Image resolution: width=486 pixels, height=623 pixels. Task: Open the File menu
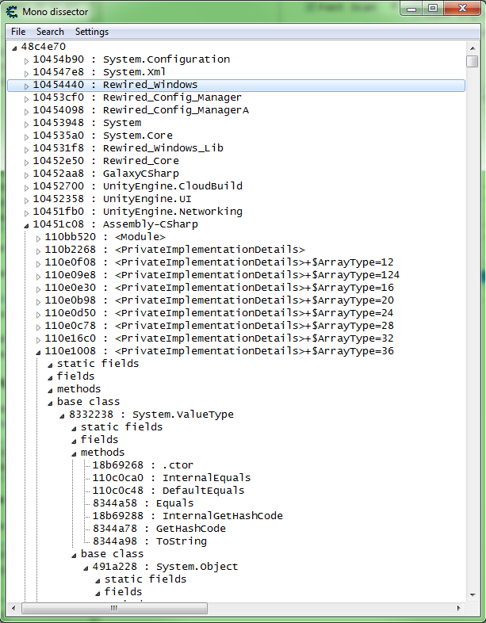click(18, 32)
